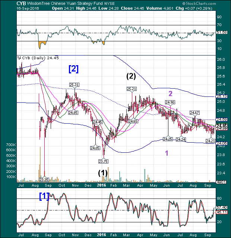Click the 24.67 price label

point(194,112)
